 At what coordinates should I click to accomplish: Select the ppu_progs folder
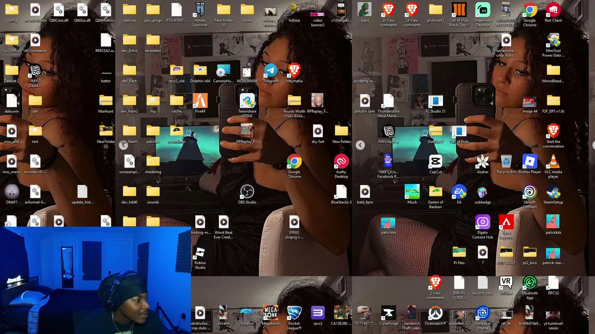click(153, 13)
